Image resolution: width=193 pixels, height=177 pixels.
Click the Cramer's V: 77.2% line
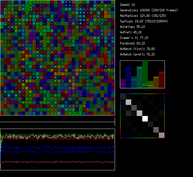click(x=134, y=38)
